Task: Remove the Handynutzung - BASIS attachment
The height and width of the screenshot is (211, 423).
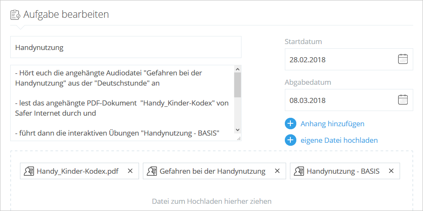Action: pyautogui.click(x=391, y=171)
